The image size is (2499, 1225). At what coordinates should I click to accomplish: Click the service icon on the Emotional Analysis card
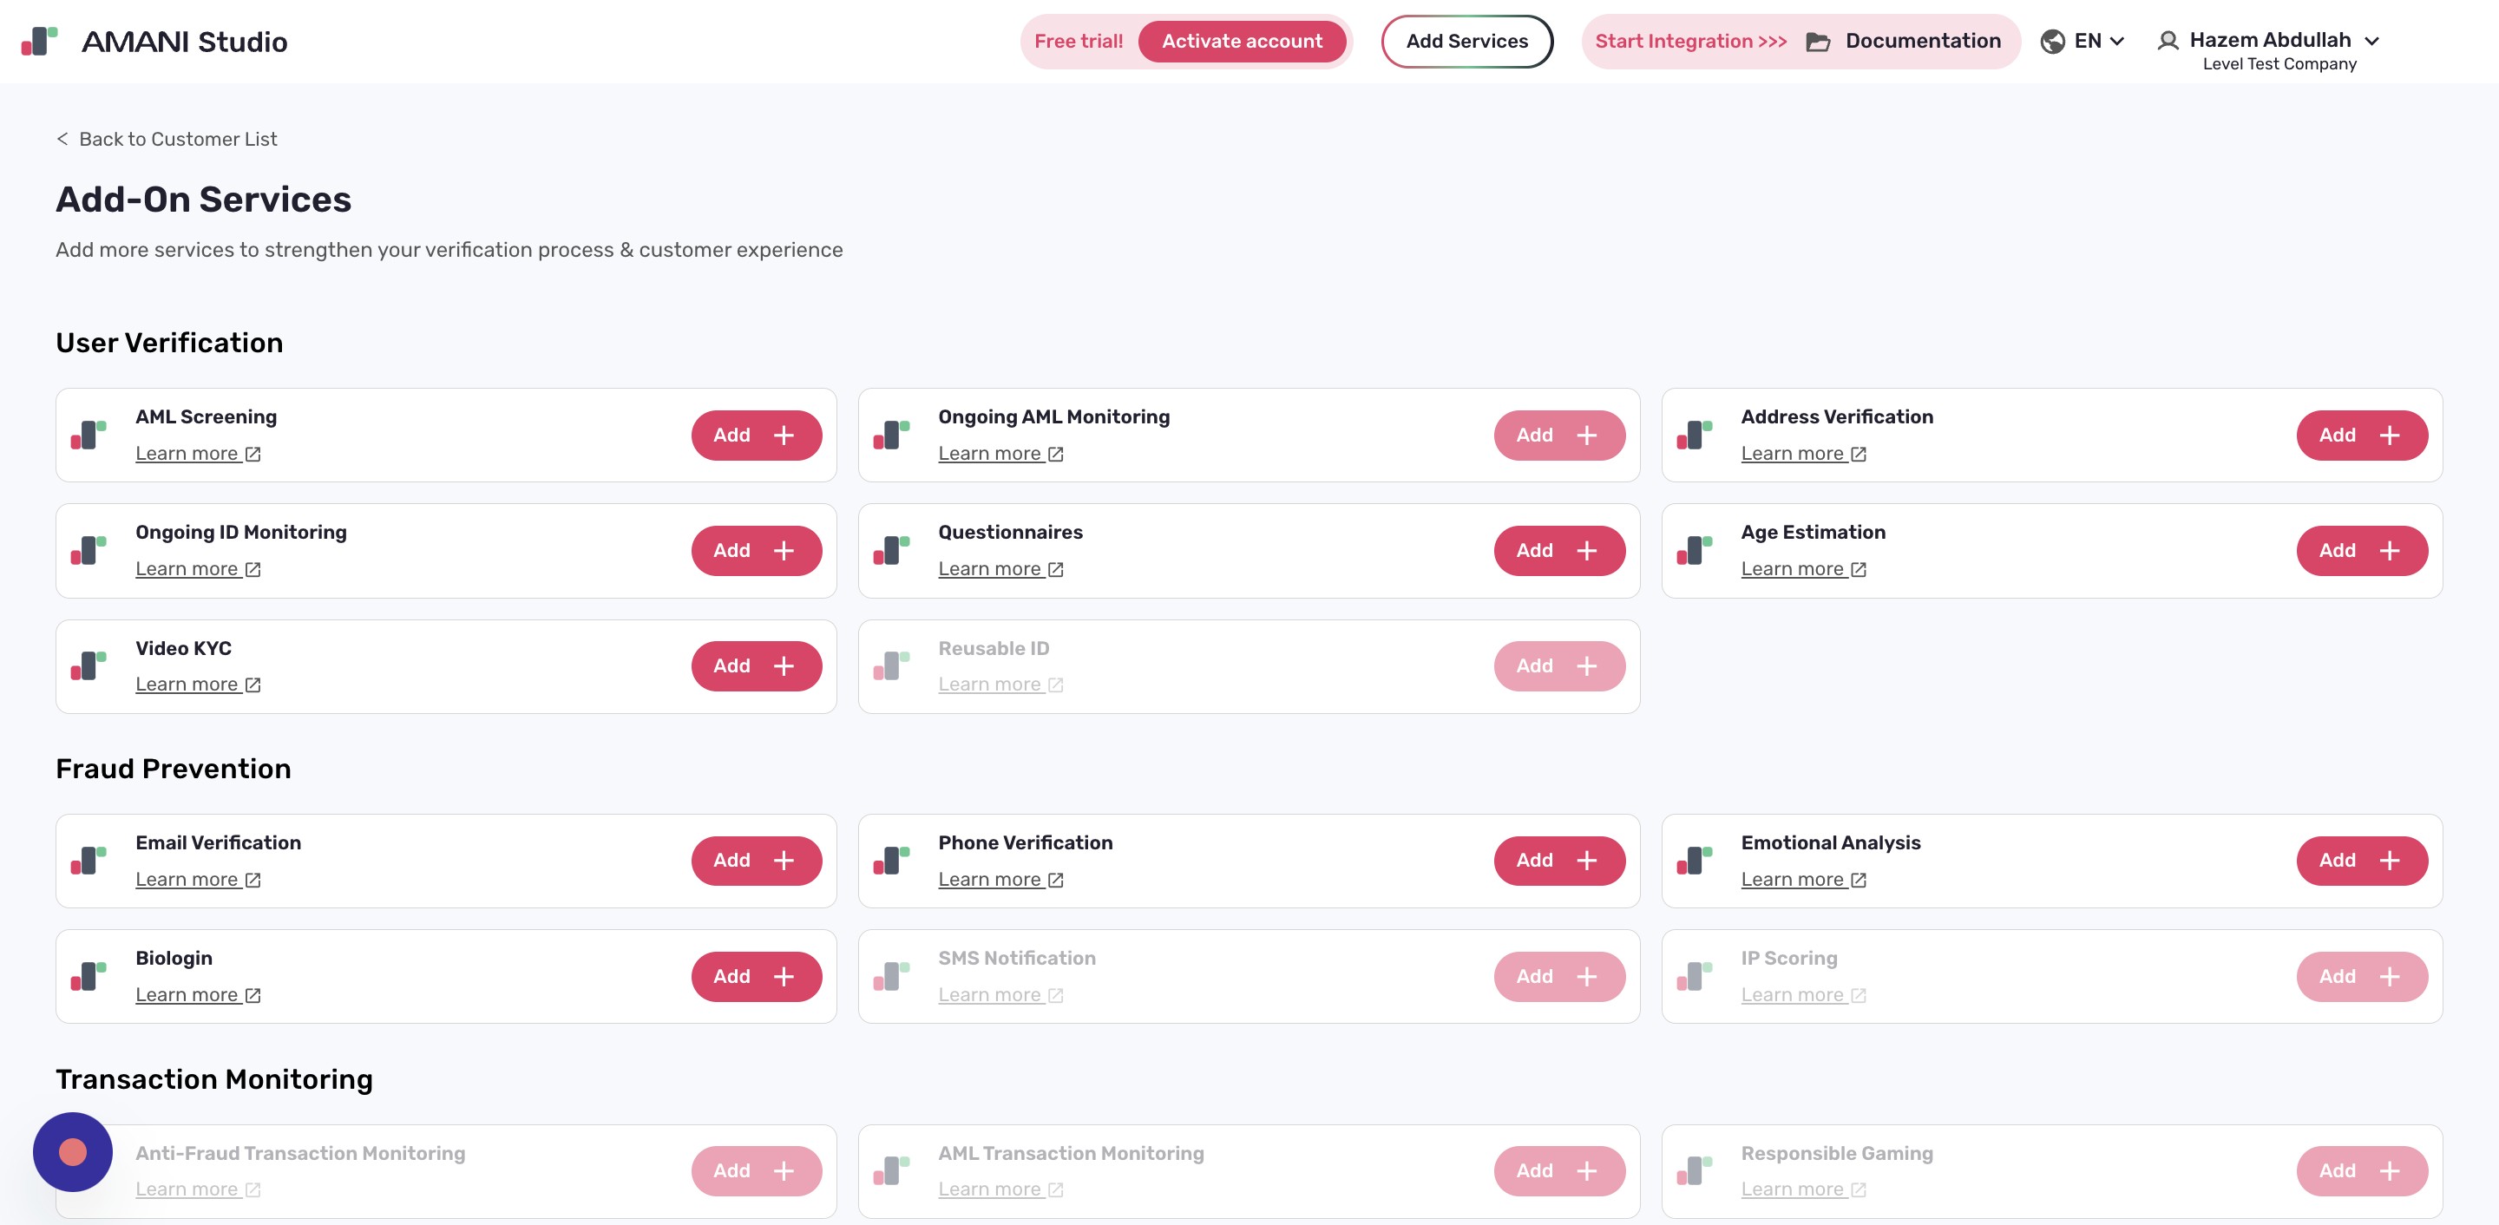click(1694, 861)
